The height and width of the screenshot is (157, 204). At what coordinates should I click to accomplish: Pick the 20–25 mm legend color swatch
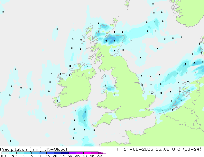click(x=57, y=153)
